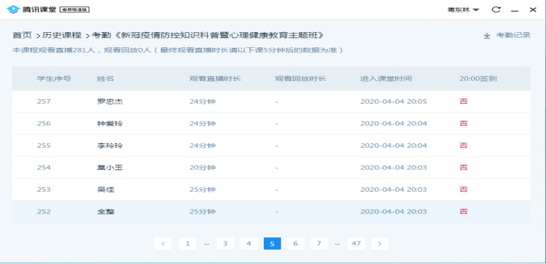Select page 3 in the pagination
This screenshot has width=546, height=264.
click(x=225, y=244)
